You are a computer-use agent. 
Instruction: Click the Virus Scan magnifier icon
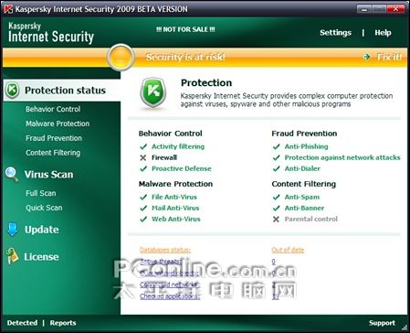coord(12,174)
